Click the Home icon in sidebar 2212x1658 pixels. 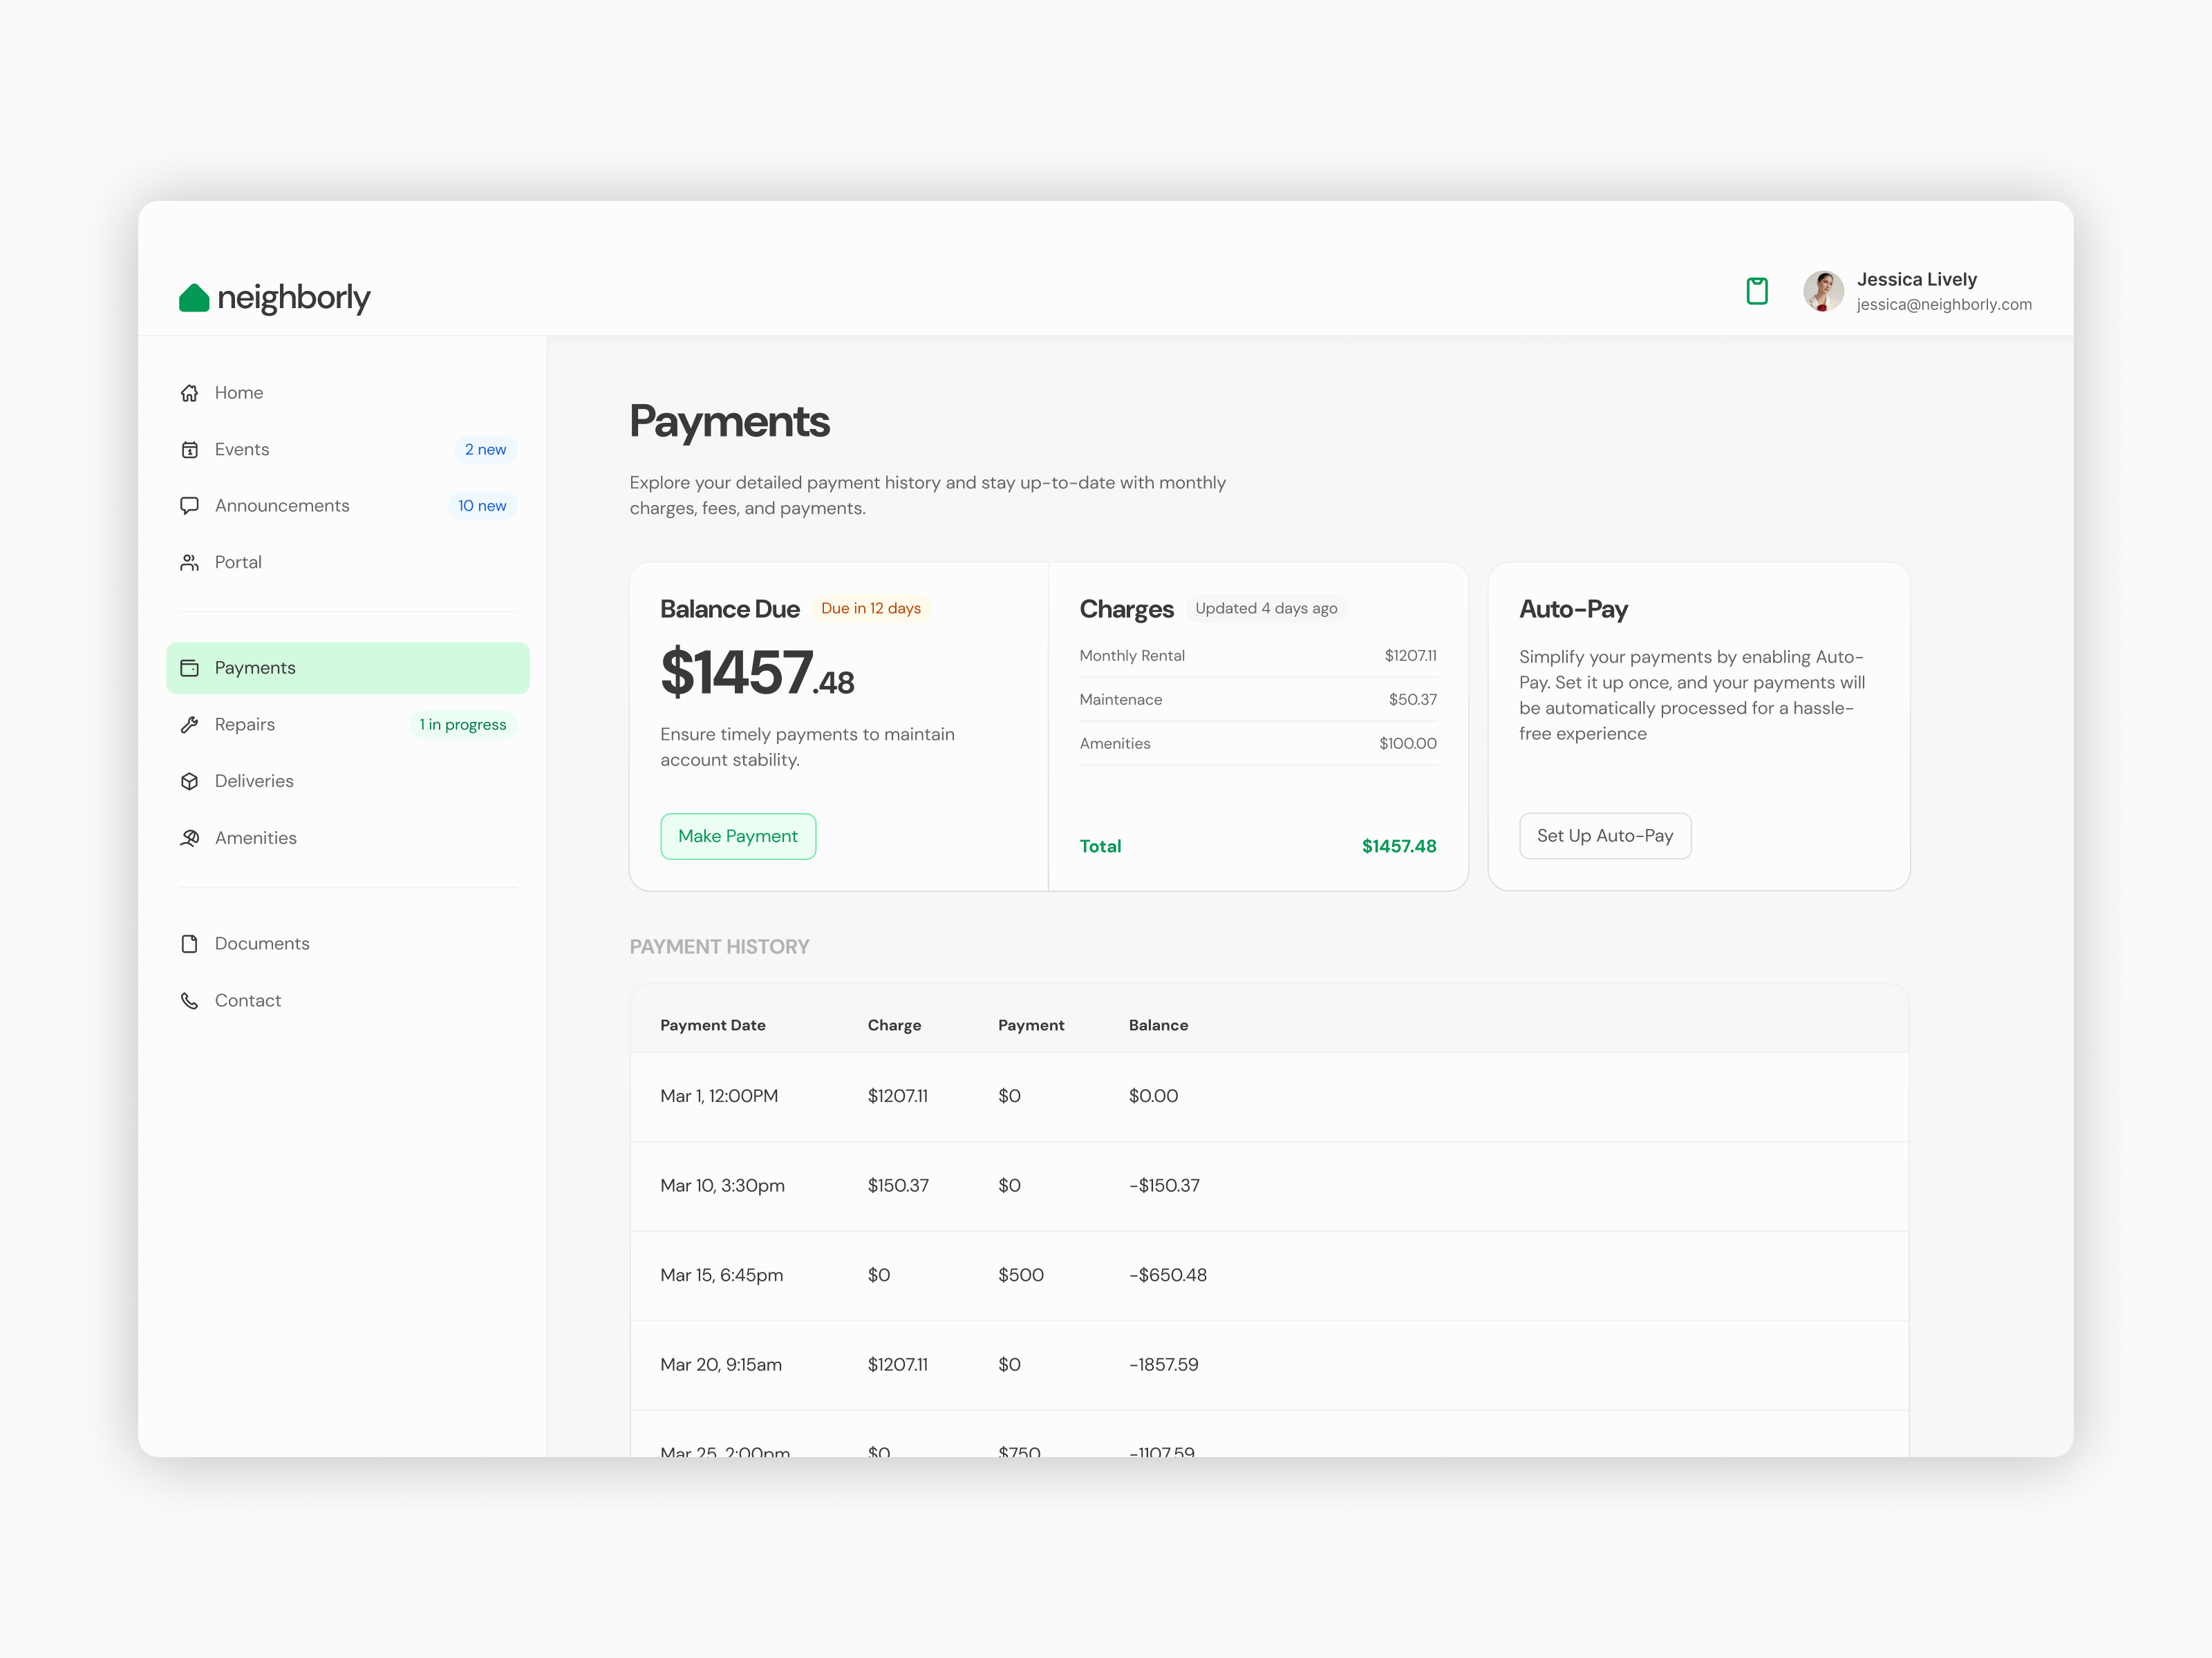190,393
